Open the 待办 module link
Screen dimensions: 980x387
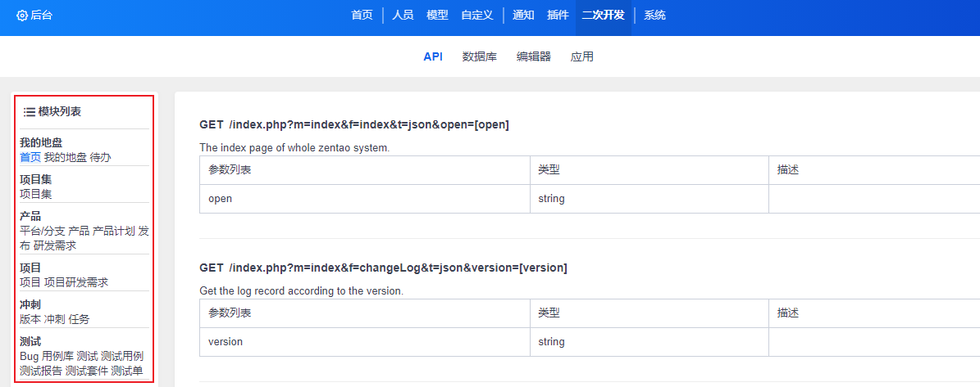coord(101,157)
